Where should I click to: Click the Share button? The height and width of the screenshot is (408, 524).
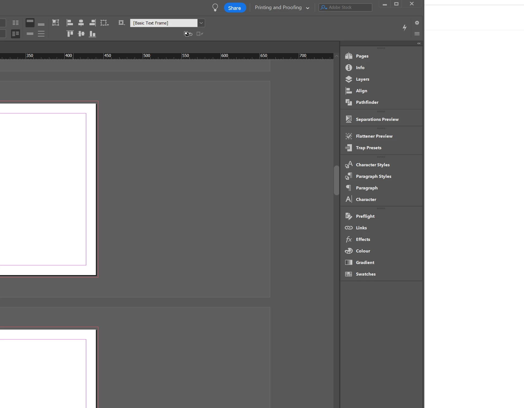click(x=235, y=8)
